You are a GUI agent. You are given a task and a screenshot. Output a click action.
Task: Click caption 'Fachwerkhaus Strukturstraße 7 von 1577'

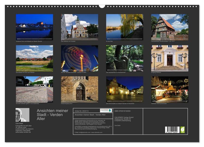[163, 41]
